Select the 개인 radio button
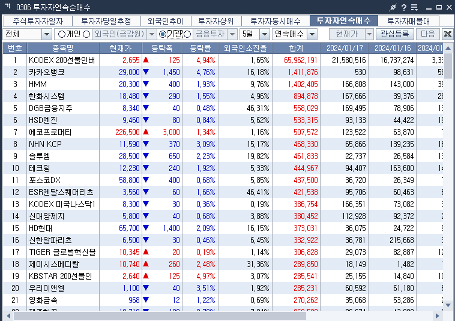Viewport: 455px width, 321px height. tap(61, 34)
